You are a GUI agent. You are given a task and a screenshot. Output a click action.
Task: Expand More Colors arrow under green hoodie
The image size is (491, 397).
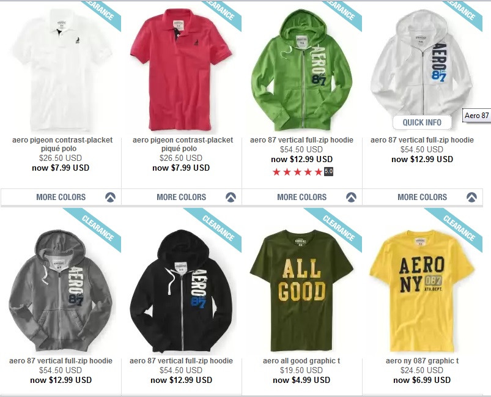(352, 197)
